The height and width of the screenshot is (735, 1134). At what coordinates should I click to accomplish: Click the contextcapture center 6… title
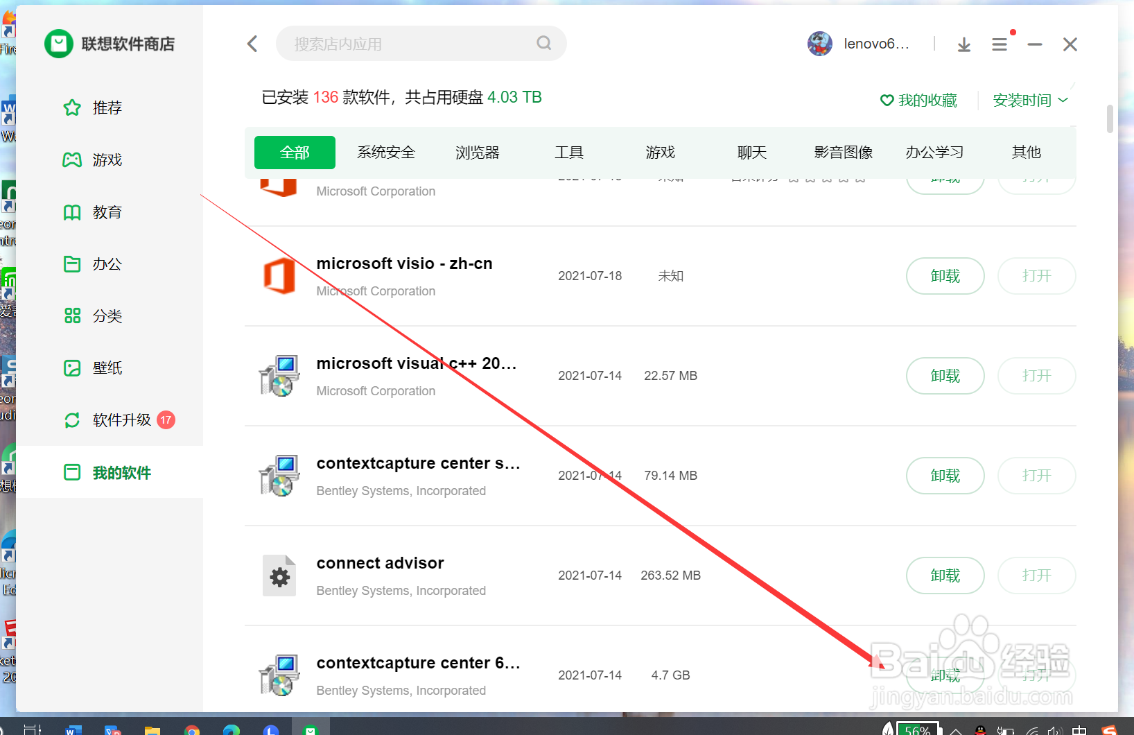point(419,663)
